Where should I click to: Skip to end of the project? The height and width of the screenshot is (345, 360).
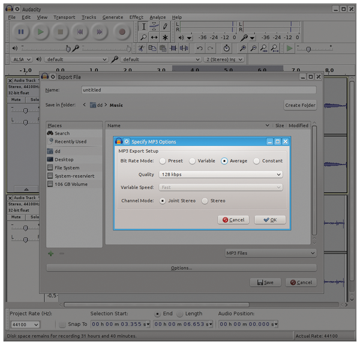(x=99, y=32)
